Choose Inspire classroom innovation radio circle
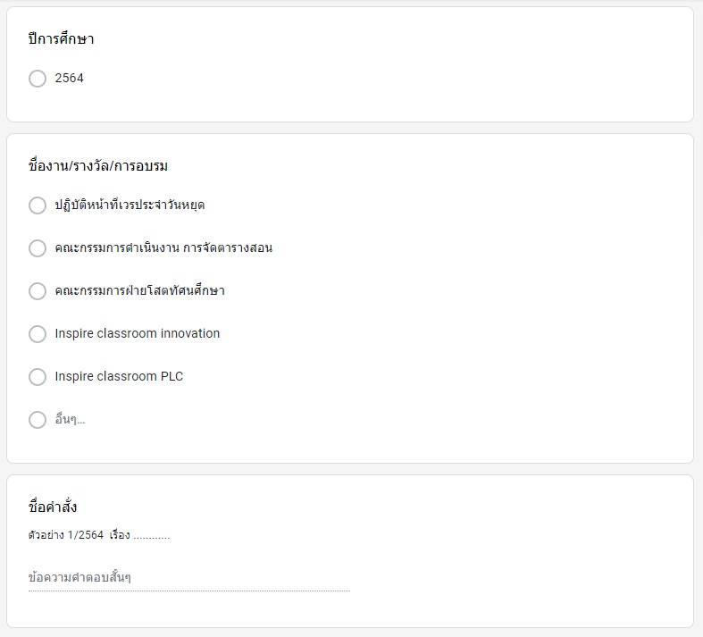This screenshot has height=637, width=703. click(38, 334)
